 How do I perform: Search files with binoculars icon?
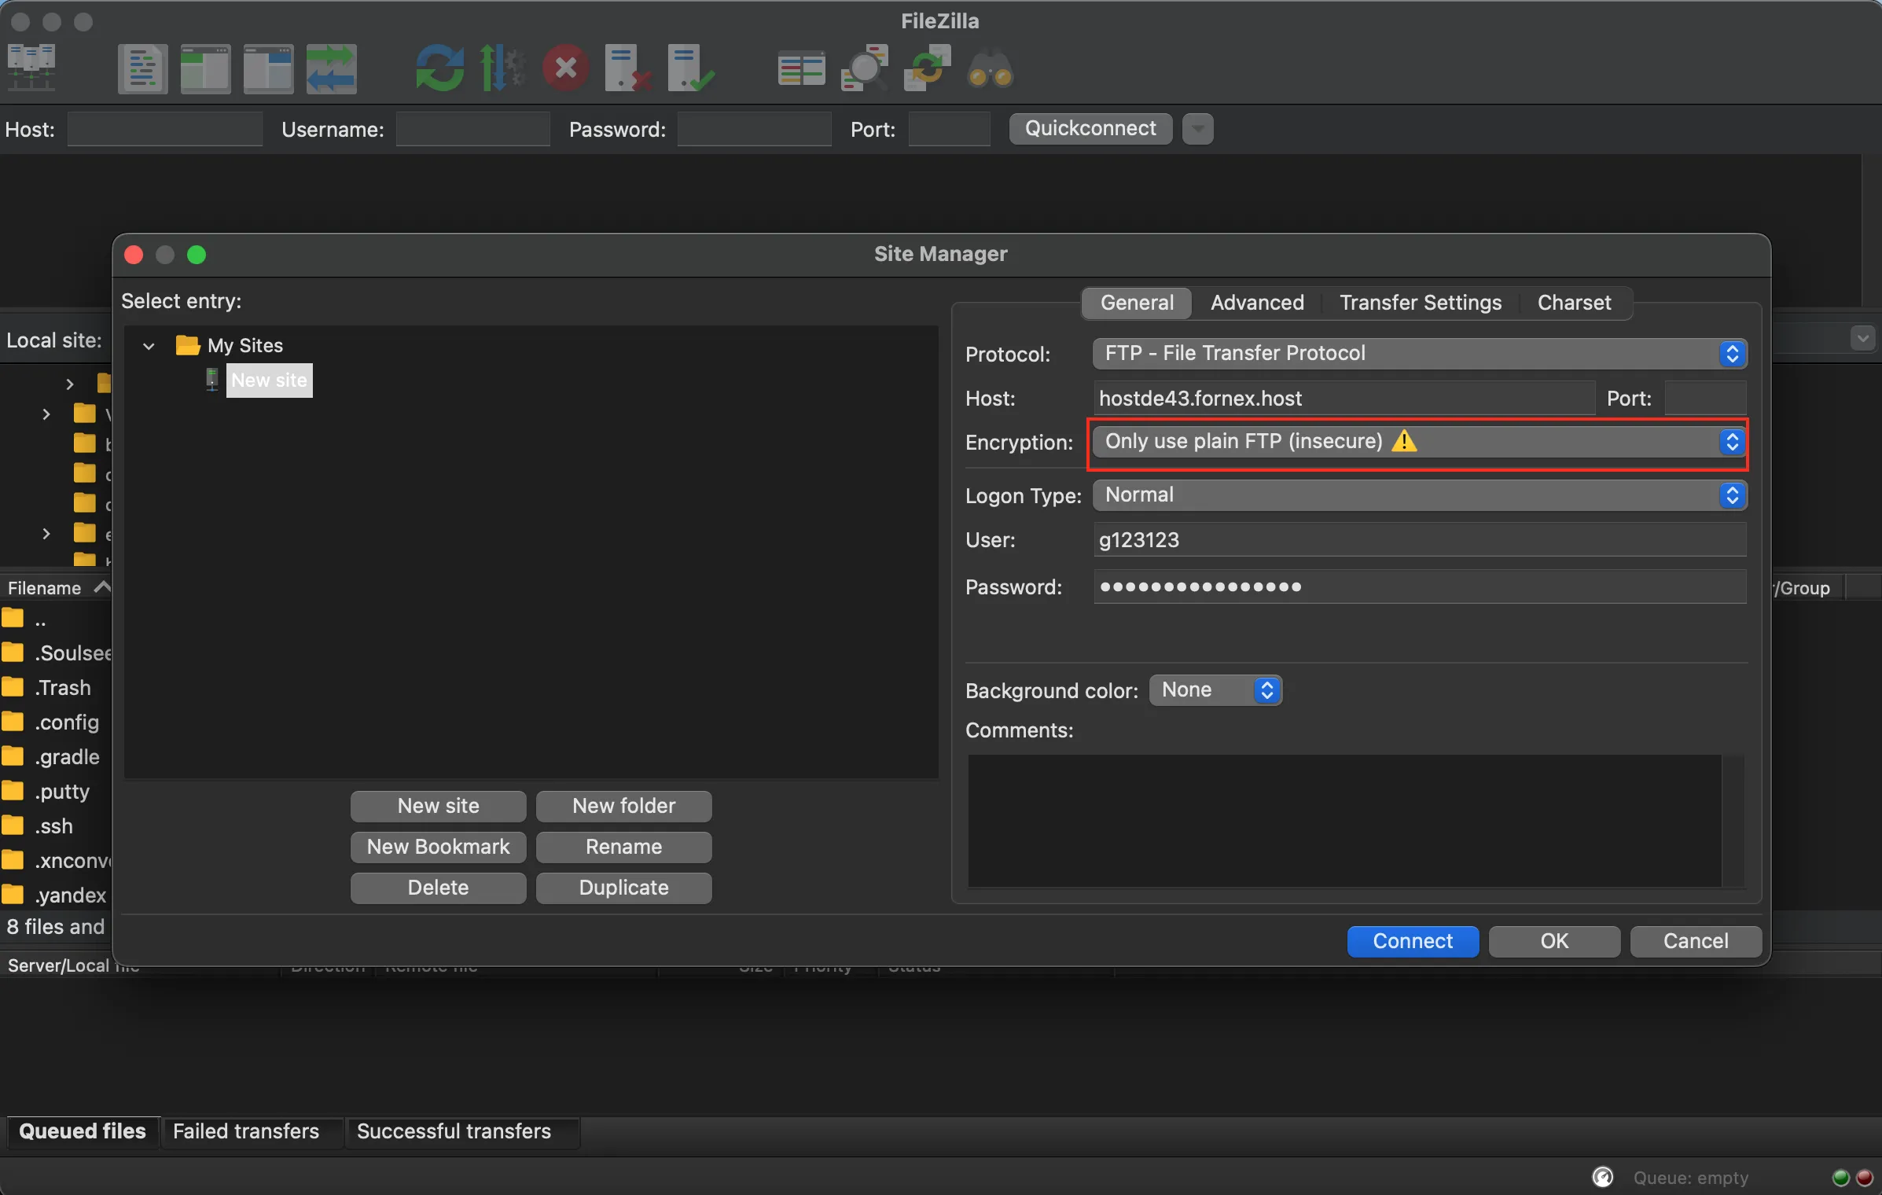(x=990, y=68)
